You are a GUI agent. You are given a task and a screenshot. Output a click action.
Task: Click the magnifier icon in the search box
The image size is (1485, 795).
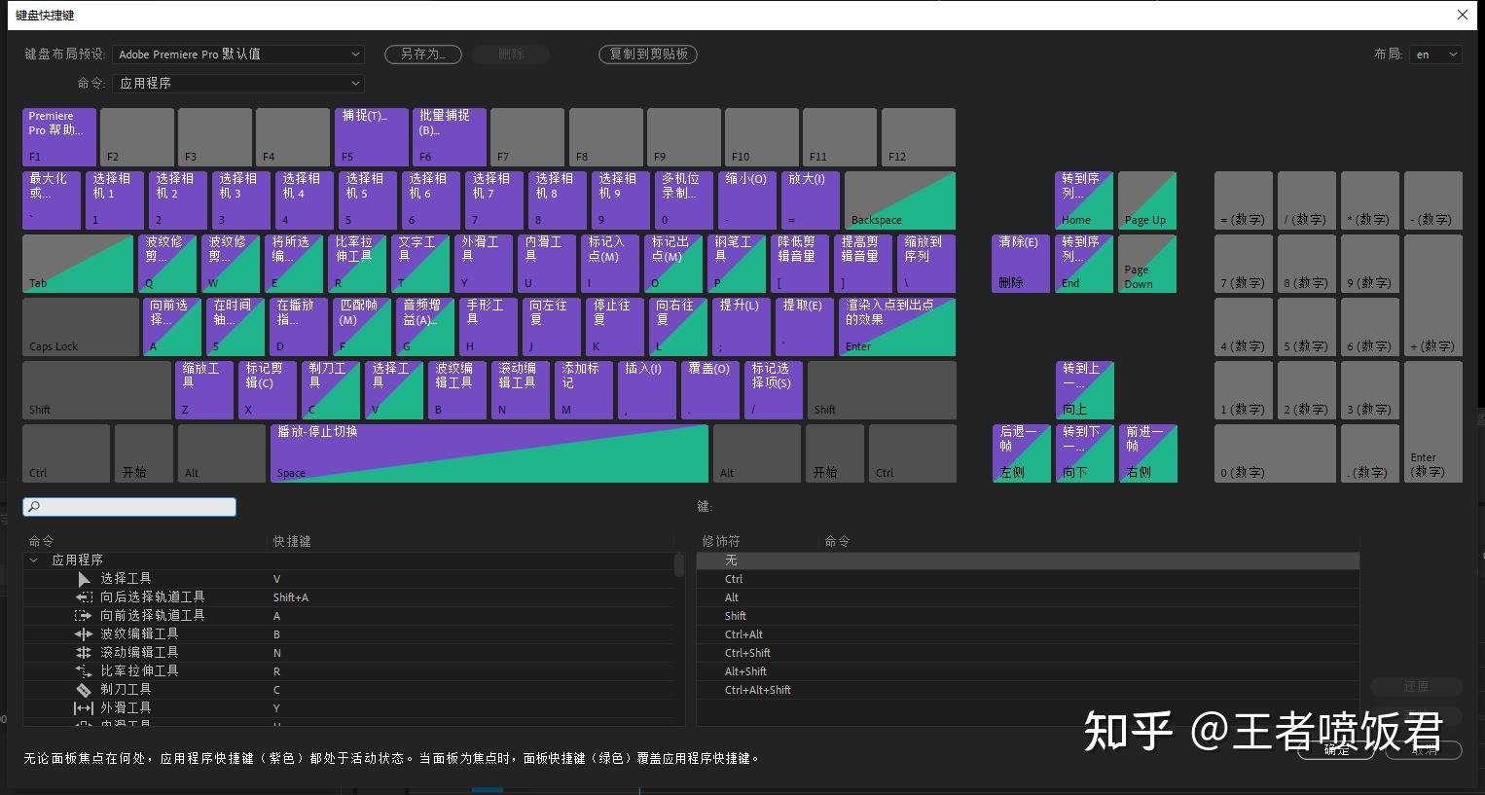pyautogui.click(x=34, y=507)
